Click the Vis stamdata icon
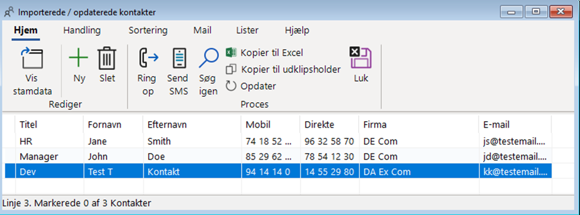This screenshot has height=215, width=580. [x=32, y=58]
